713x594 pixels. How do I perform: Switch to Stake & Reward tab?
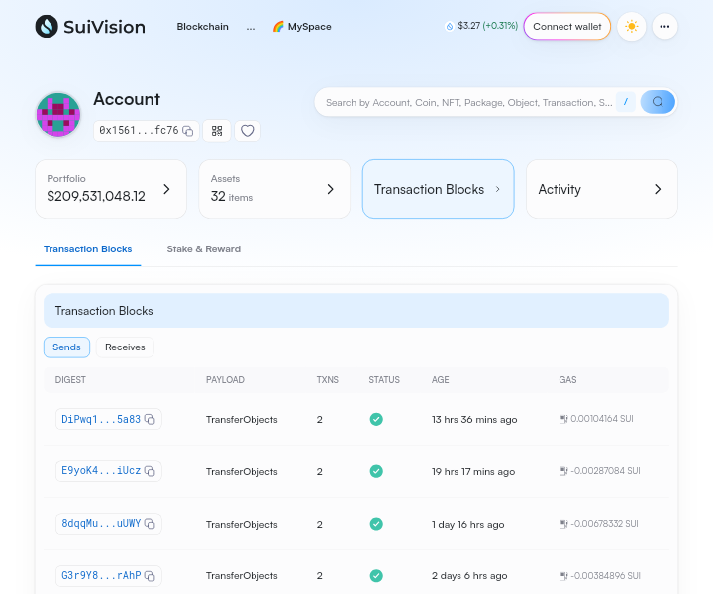point(203,249)
